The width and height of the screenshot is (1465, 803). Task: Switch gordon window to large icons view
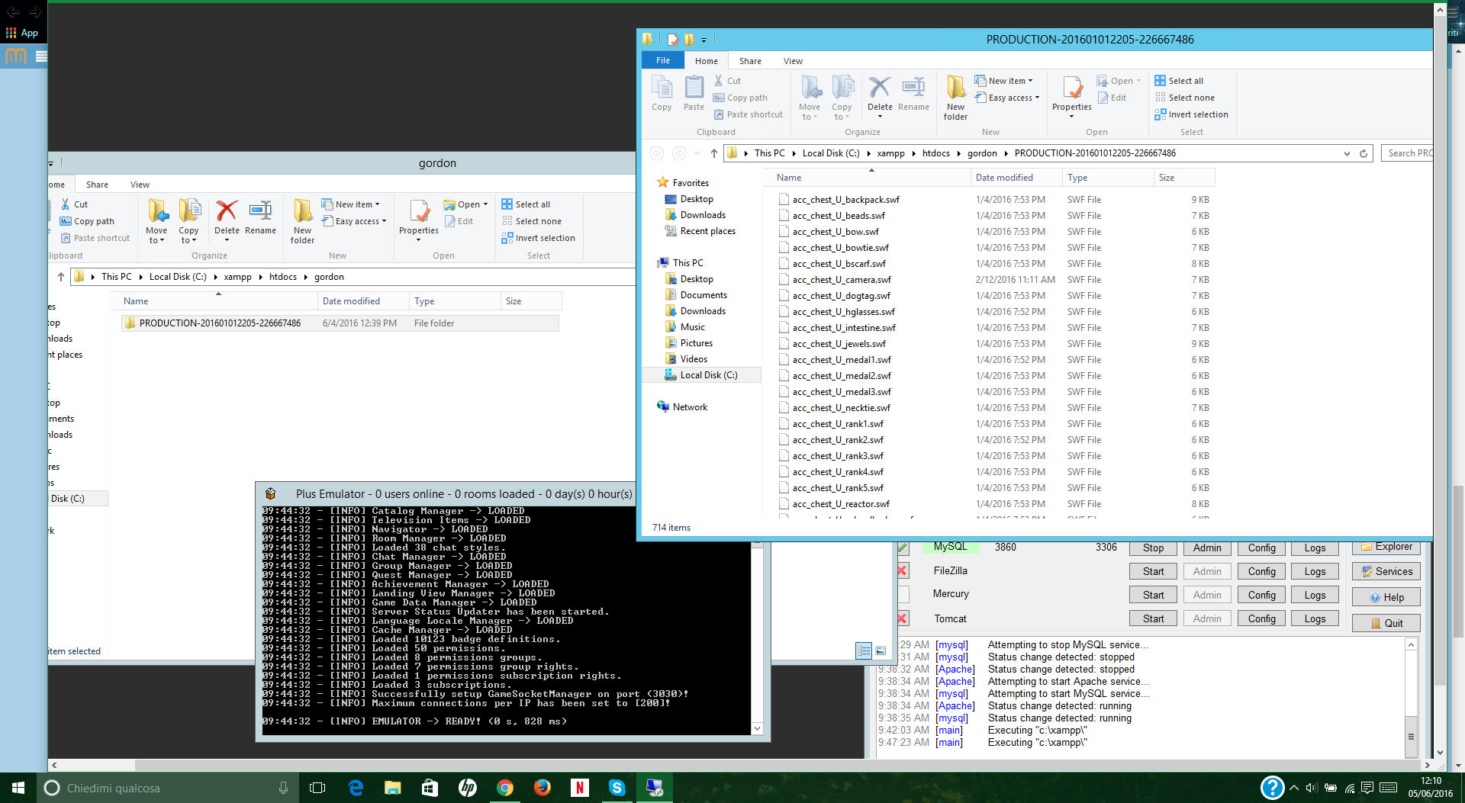point(881,650)
